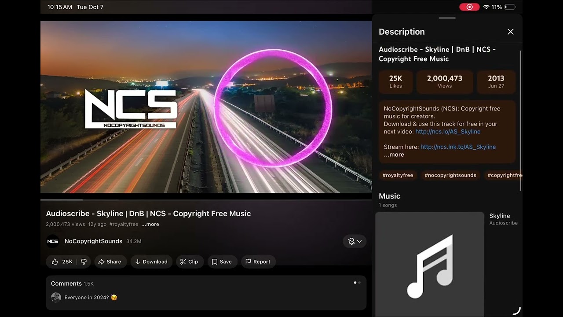This screenshot has width=563, height=317.
Task: Share the video
Action: tap(110, 262)
